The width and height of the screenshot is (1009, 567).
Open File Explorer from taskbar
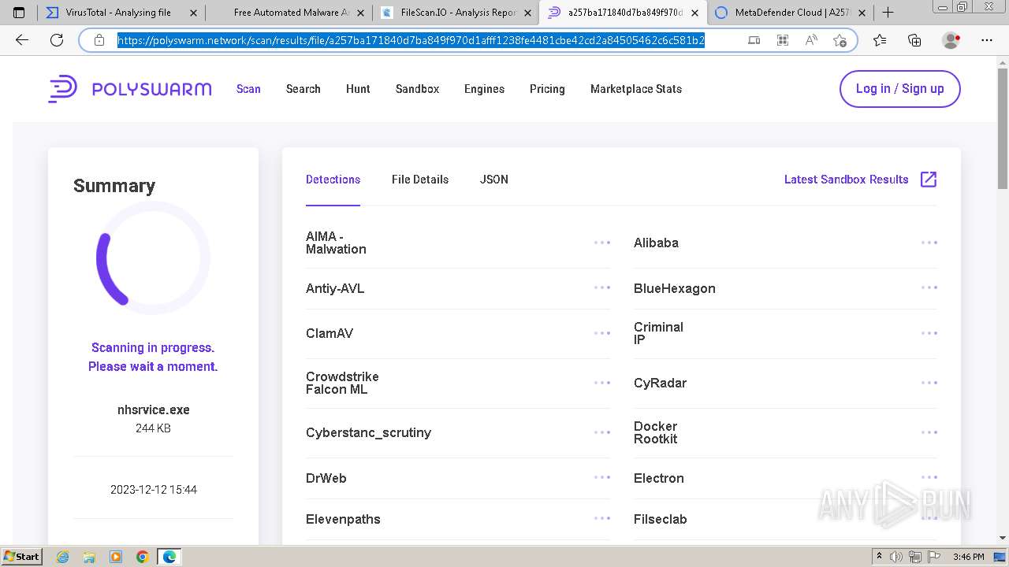(x=89, y=557)
